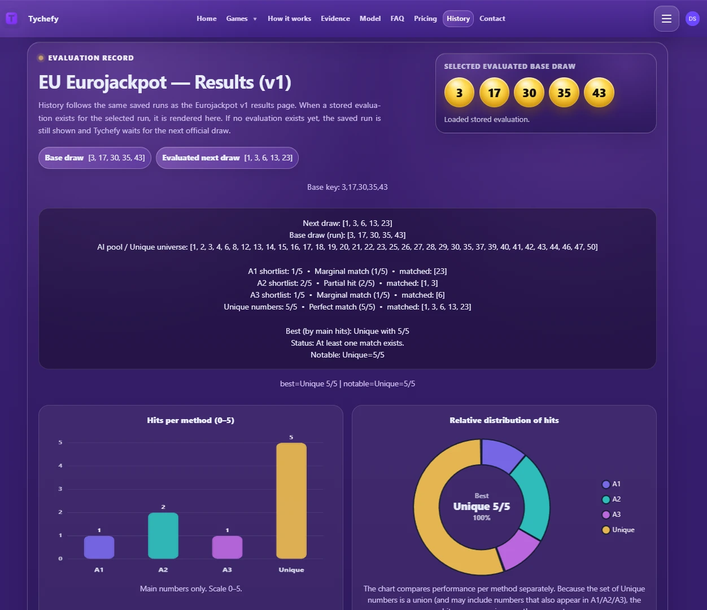Click the yellow ball numbered 35

point(564,93)
